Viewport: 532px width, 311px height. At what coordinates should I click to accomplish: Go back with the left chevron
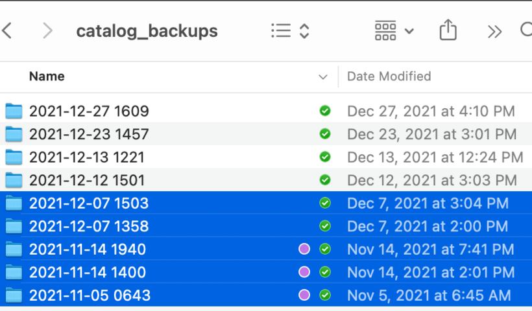click(7, 31)
